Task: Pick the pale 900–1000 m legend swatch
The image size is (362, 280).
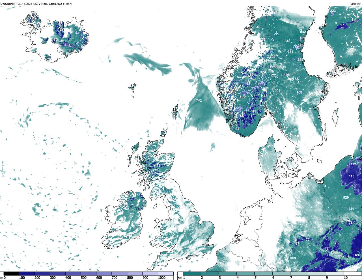Action: (x=150, y=274)
